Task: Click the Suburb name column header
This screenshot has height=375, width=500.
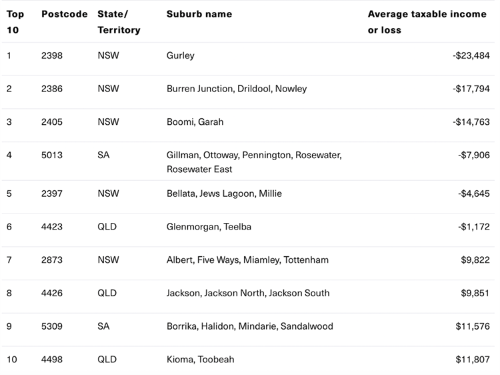Action: tap(199, 14)
